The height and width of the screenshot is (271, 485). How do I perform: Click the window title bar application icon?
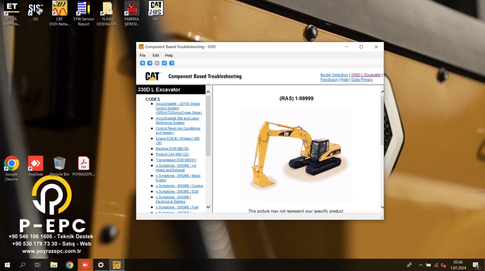tap(141, 47)
